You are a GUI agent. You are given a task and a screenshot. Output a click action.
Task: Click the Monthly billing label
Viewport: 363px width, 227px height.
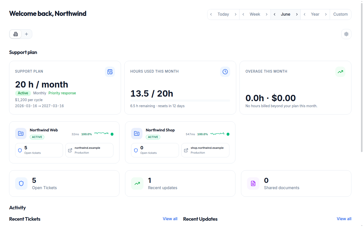40,93
